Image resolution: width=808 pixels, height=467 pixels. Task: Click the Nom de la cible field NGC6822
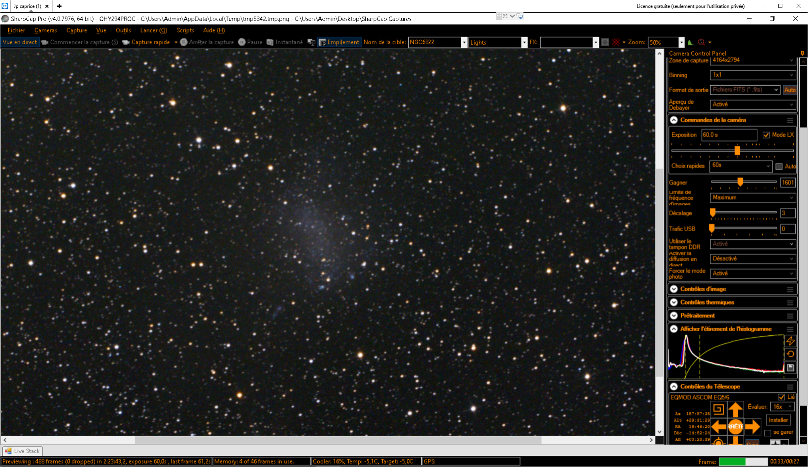pyautogui.click(x=435, y=42)
